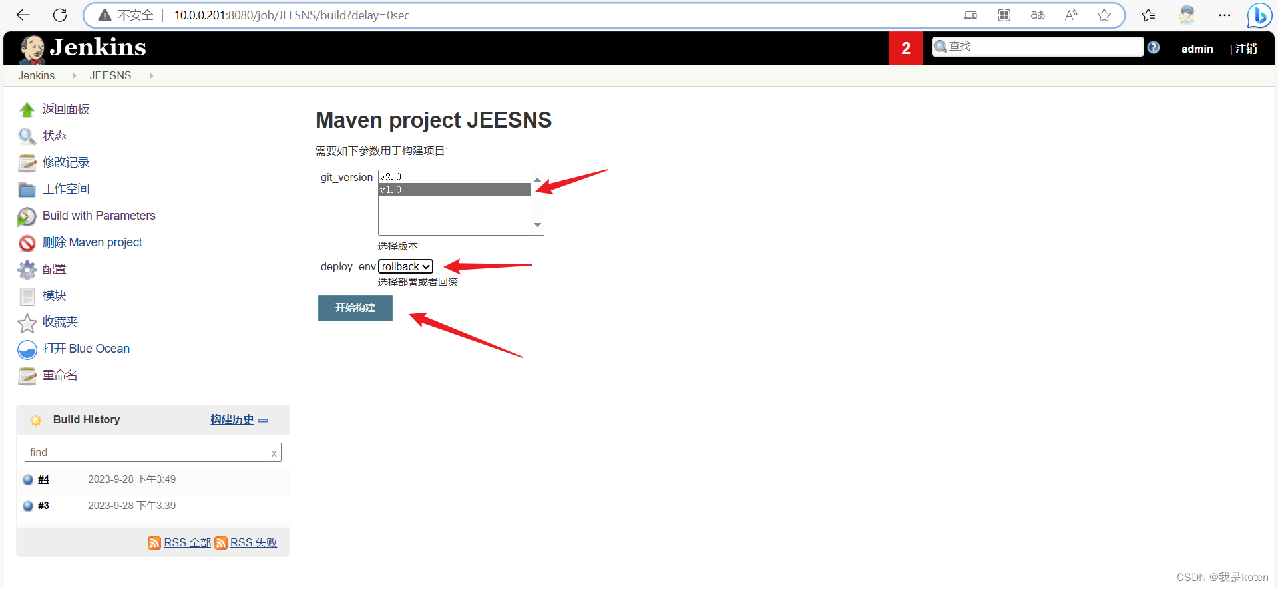The width and height of the screenshot is (1278, 589).
Task: Click the not-secure warning triangle icon
Action: [x=105, y=15]
